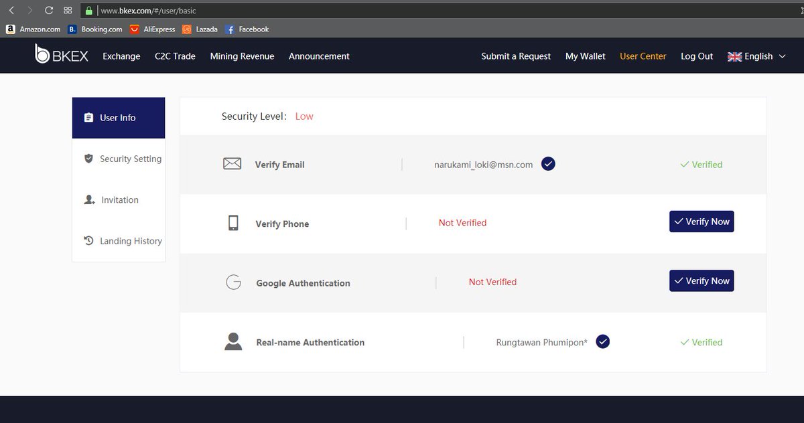The image size is (804, 423).
Task: Click the Low security level value
Action: click(x=304, y=116)
